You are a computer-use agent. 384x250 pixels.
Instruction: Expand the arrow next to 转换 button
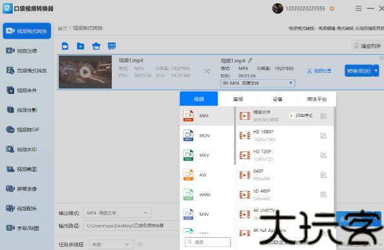(376, 71)
